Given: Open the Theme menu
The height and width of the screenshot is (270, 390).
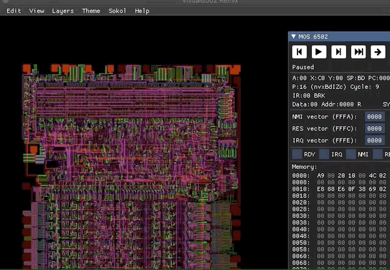Looking at the screenshot, I should click(x=91, y=11).
